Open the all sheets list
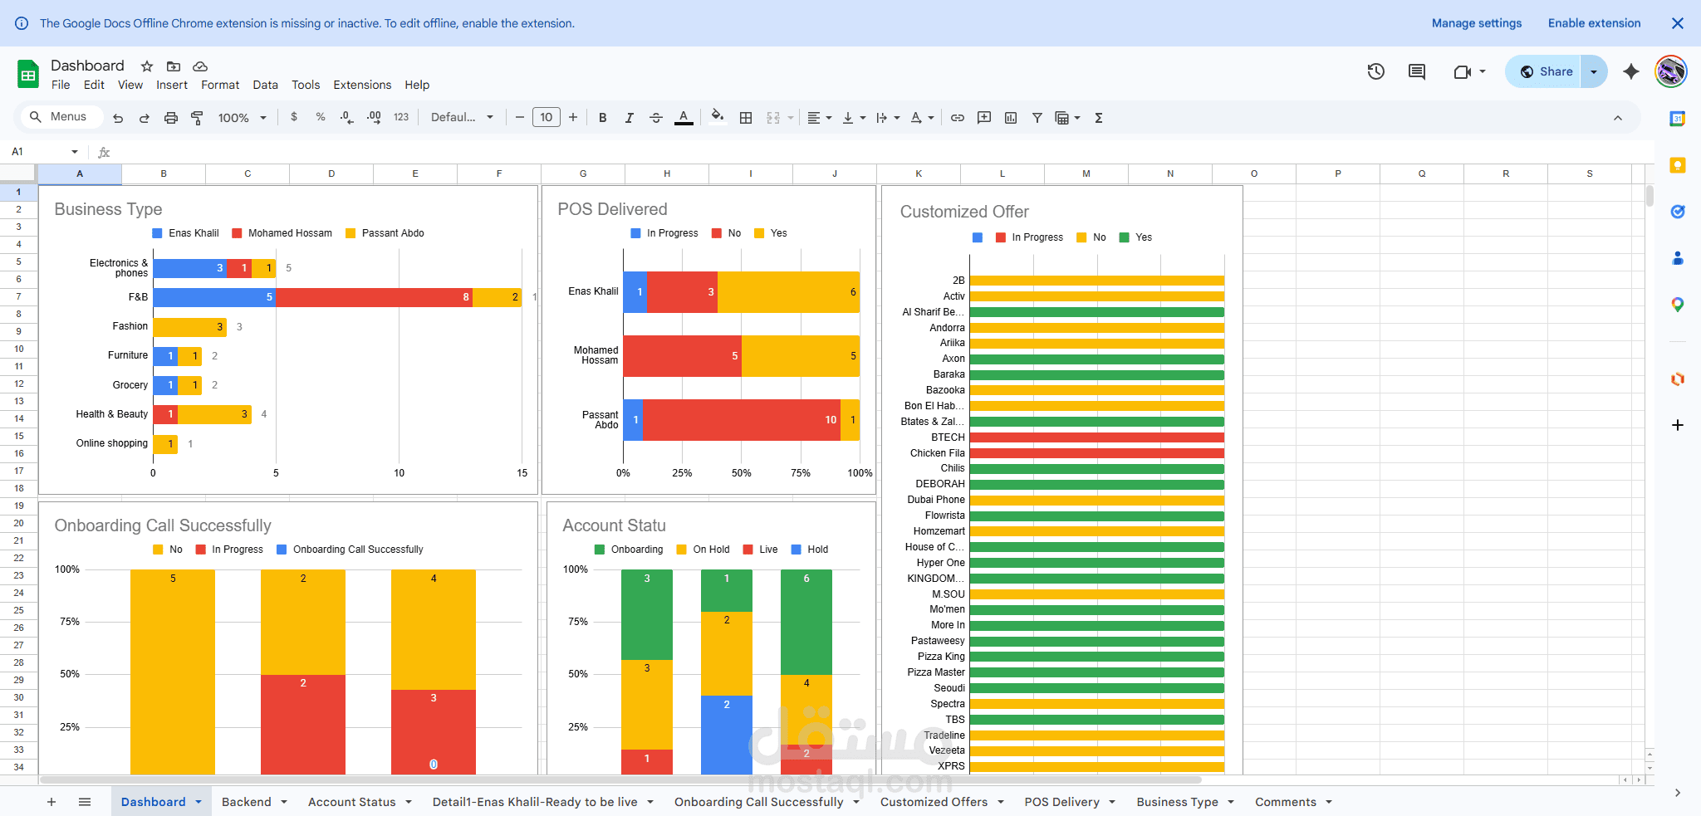 click(x=85, y=802)
